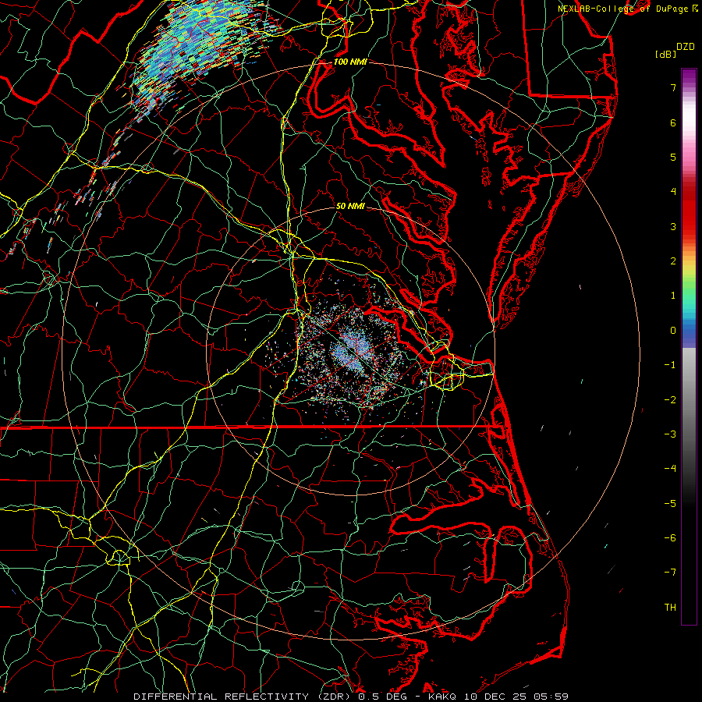Viewport: 702px width, 702px height.
Task: Click the -6 value on color scale
Action: 670,538
